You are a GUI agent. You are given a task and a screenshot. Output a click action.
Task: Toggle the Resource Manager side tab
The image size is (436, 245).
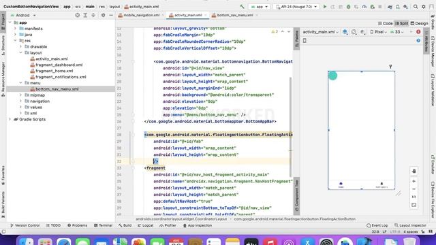3,79
